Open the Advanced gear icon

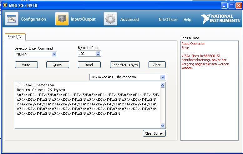pyautogui.click(x=110, y=19)
